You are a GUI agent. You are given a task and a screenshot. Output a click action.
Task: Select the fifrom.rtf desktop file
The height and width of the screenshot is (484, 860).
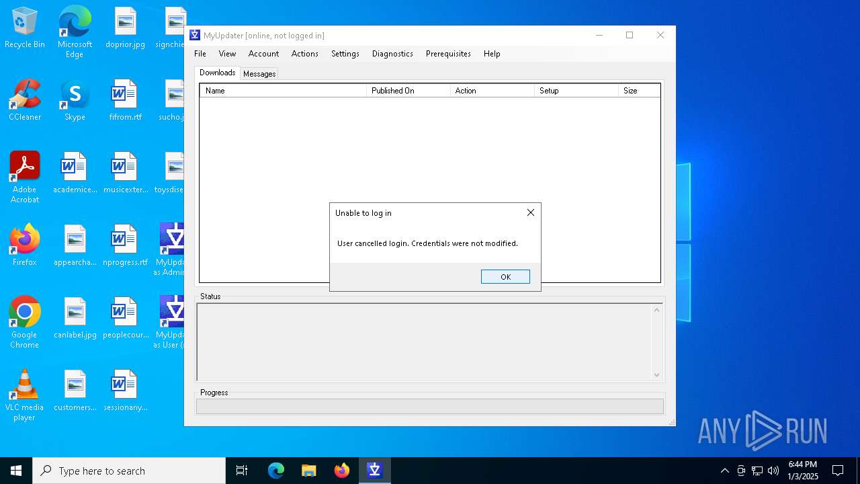[x=125, y=100]
